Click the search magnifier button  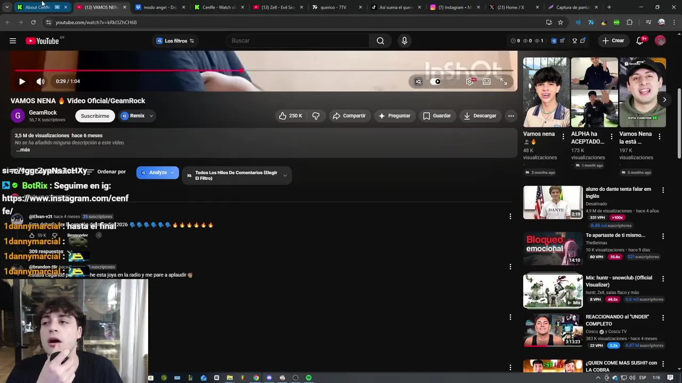pos(380,41)
